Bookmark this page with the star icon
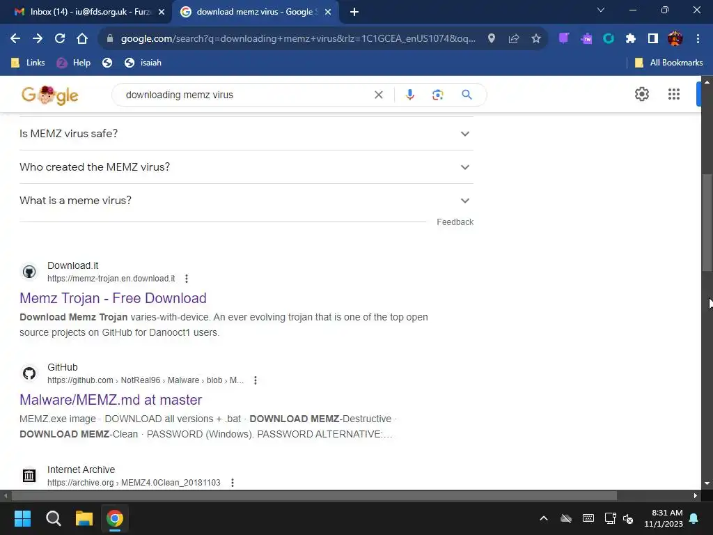The image size is (713, 535). click(536, 39)
